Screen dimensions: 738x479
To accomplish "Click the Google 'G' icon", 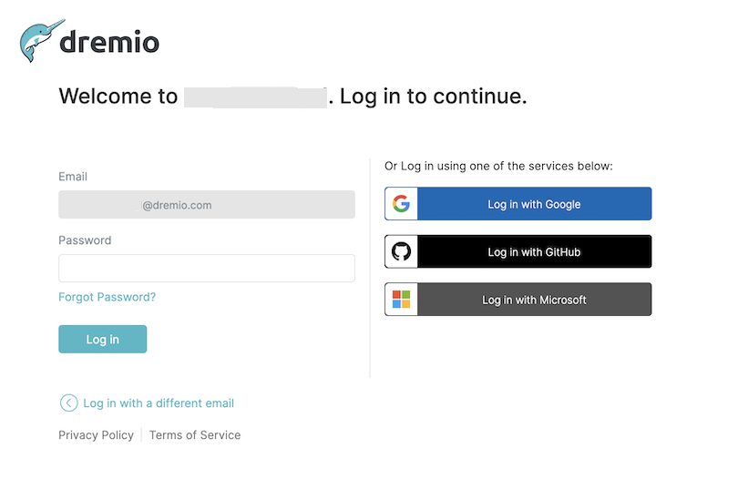I will (x=401, y=204).
